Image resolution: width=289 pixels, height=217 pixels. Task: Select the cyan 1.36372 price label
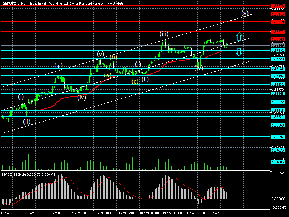[x=278, y=102]
